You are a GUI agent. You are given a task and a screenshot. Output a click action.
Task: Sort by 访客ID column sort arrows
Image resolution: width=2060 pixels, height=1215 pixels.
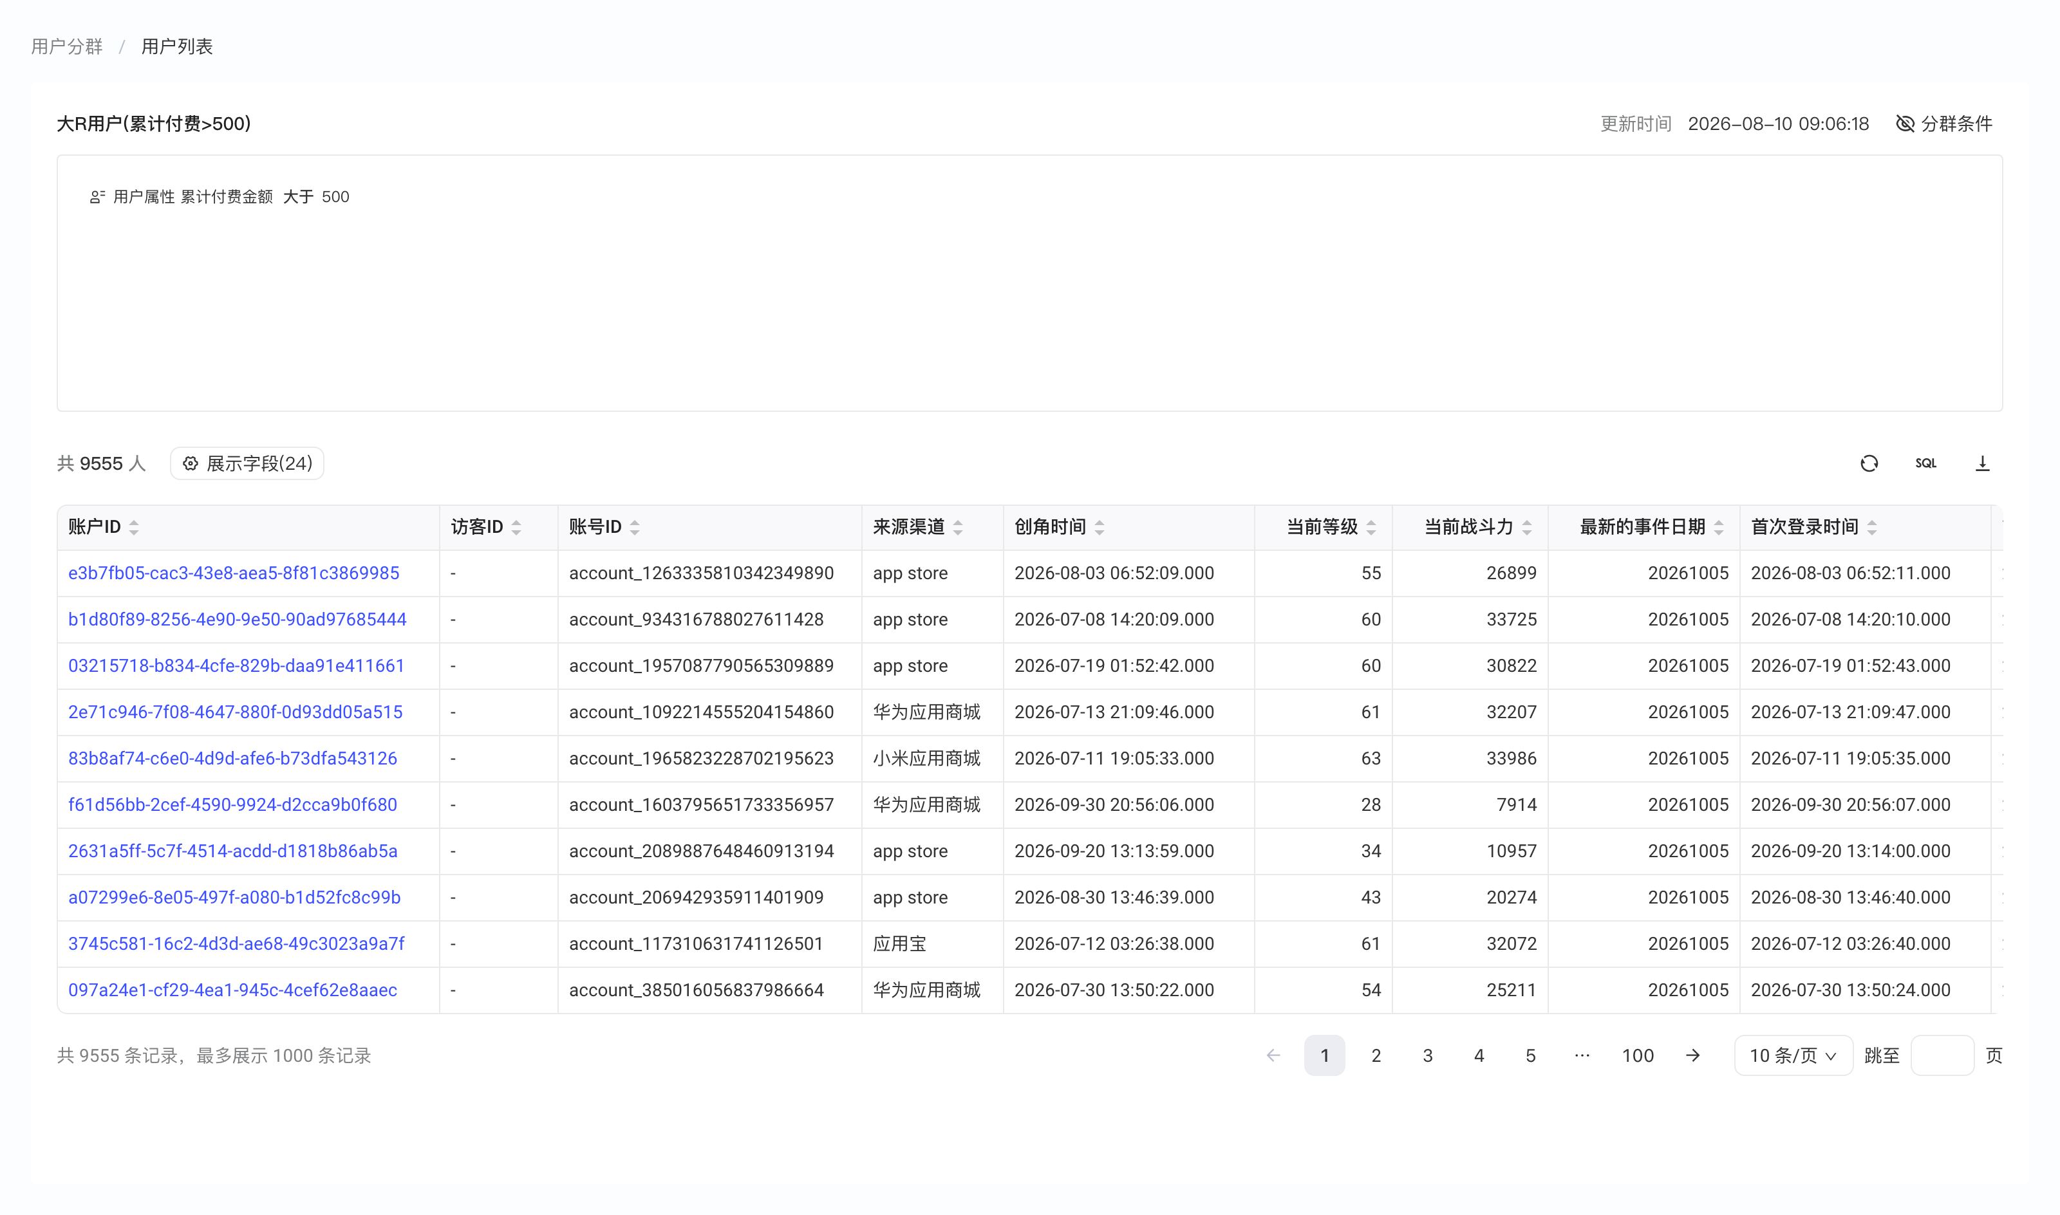tap(517, 527)
